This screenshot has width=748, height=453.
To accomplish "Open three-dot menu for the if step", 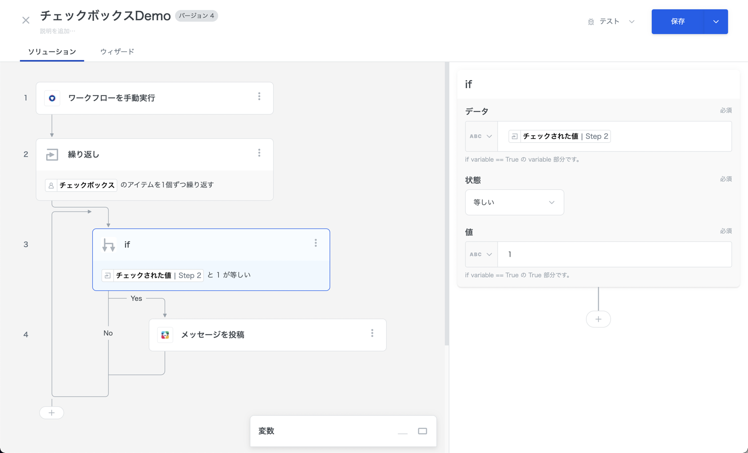I will click(316, 243).
